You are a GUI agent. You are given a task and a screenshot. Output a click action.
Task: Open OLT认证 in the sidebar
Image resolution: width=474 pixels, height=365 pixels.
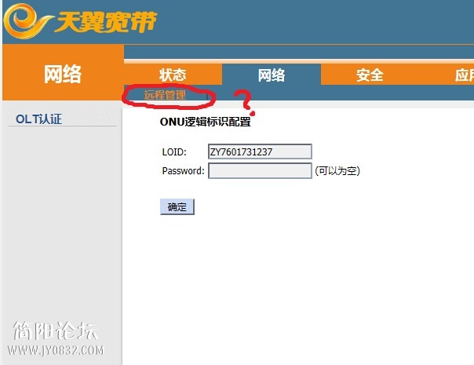[x=39, y=119]
